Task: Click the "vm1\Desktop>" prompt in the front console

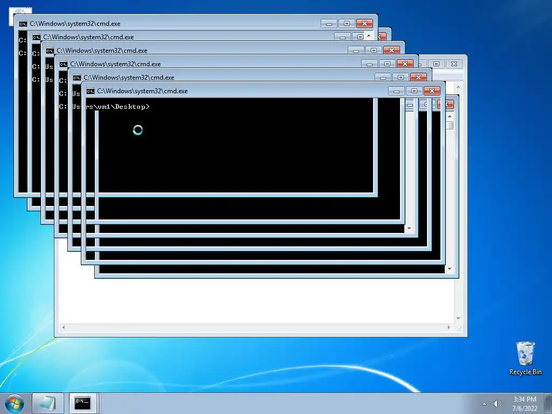Action: [123, 107]
